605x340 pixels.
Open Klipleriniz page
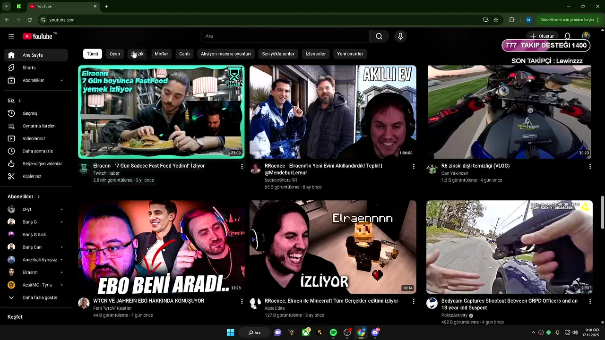[36, 176]
